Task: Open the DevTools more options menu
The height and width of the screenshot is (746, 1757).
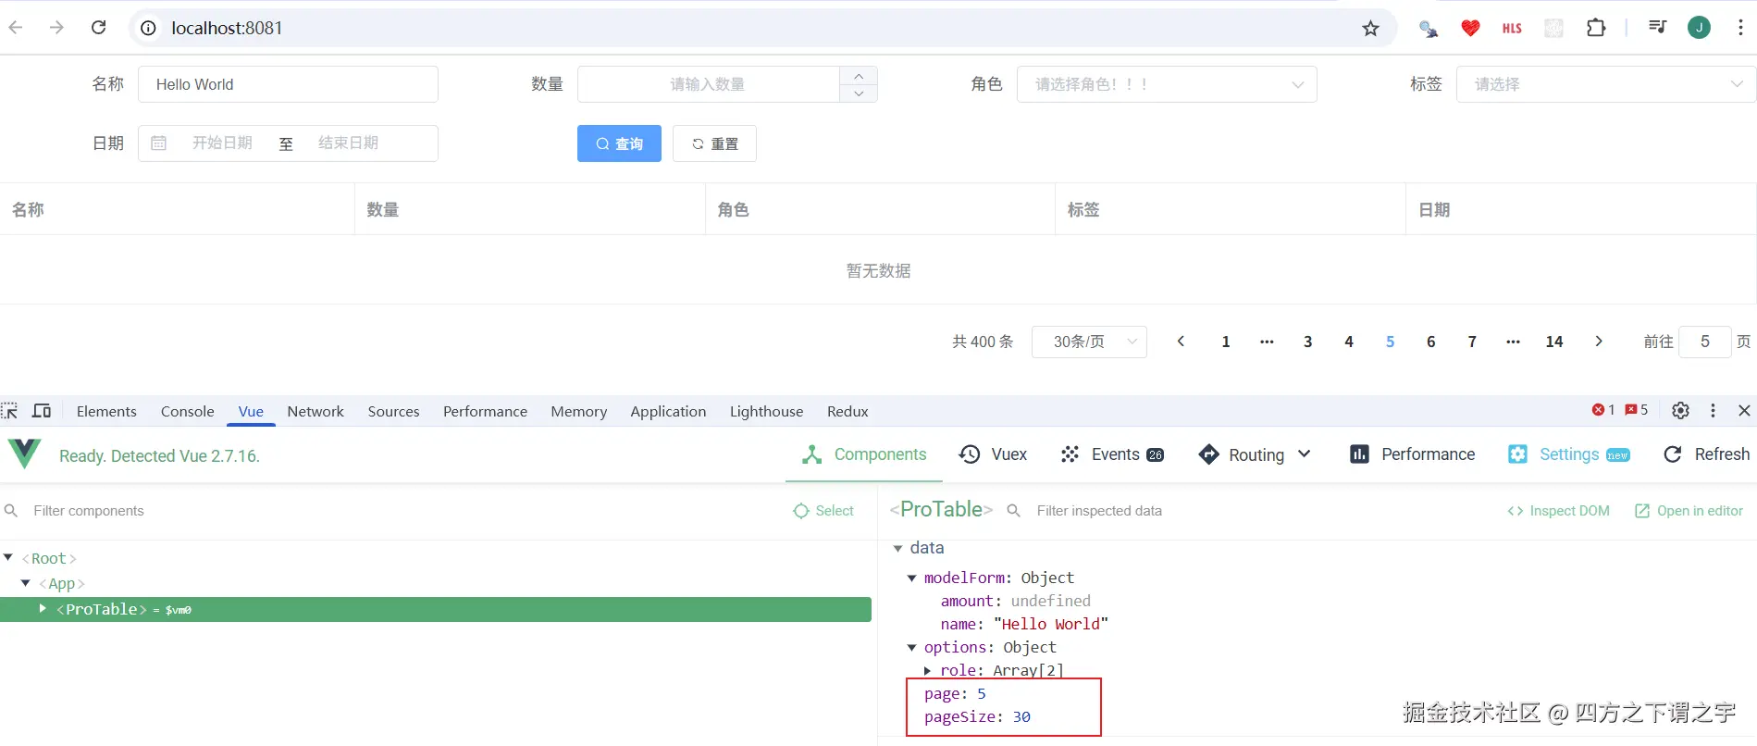Action: pyautogui.click(x=1713, y=410)
